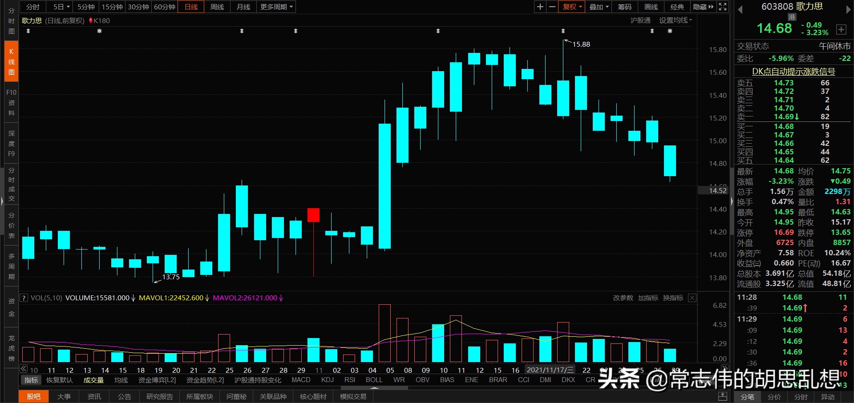Select the 分时图 view in left sidebar

pyautogui.click(x=11, y=20)
